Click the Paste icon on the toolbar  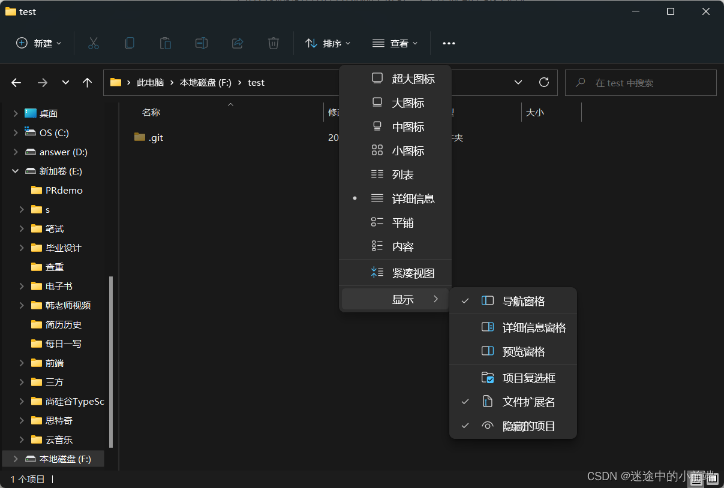[165, 43]
